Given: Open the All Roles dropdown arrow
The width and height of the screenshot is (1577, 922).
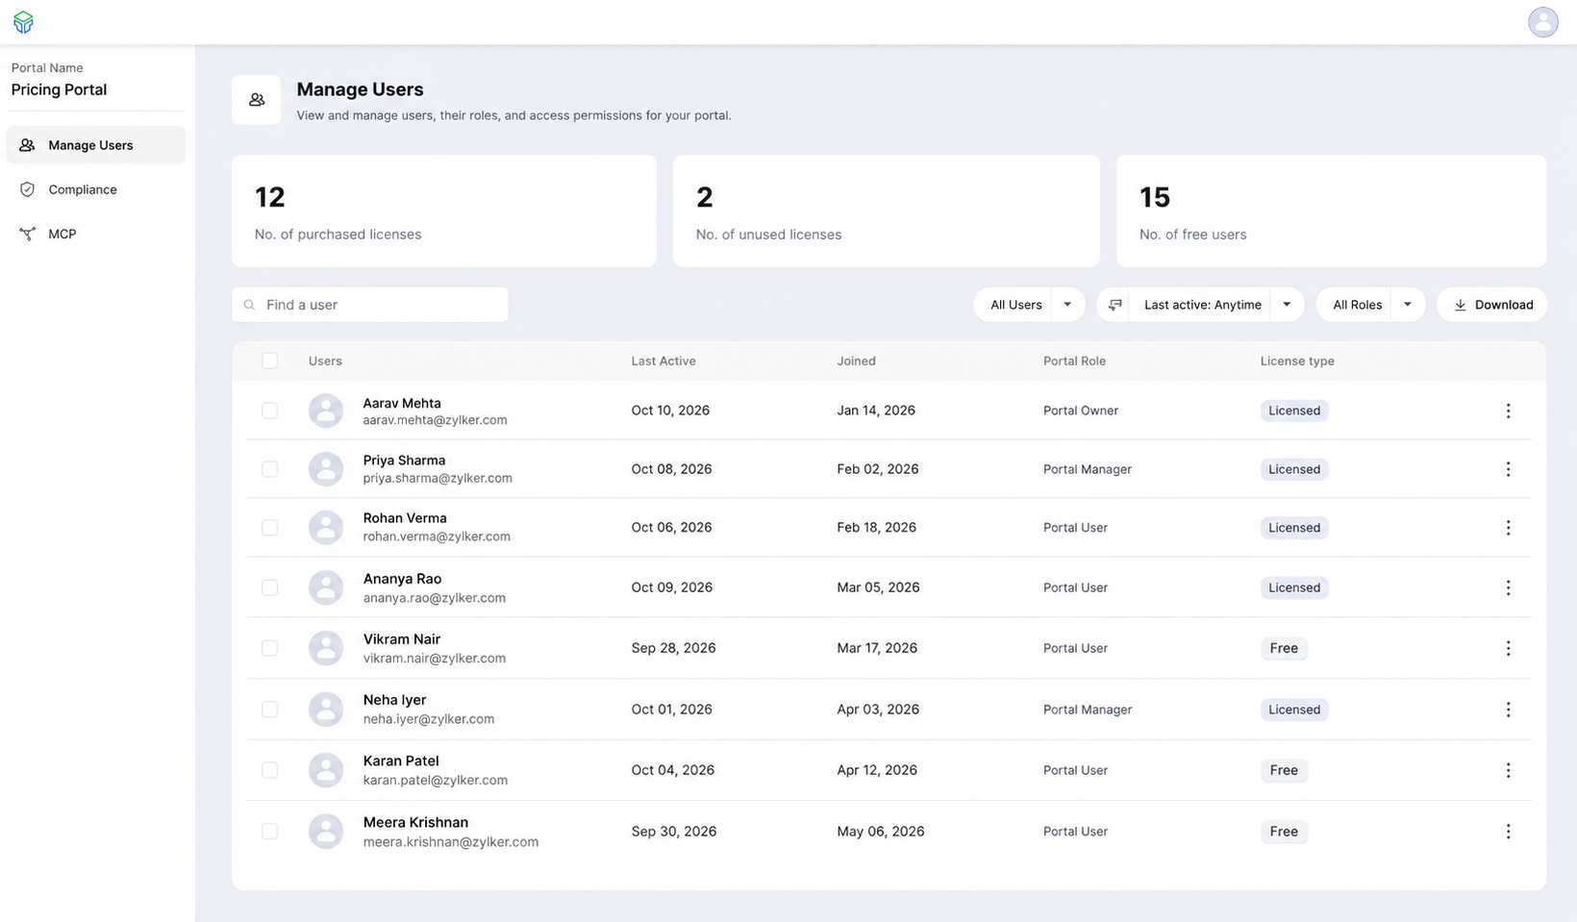Looking at the screenshot, I should coord(1408,305).
